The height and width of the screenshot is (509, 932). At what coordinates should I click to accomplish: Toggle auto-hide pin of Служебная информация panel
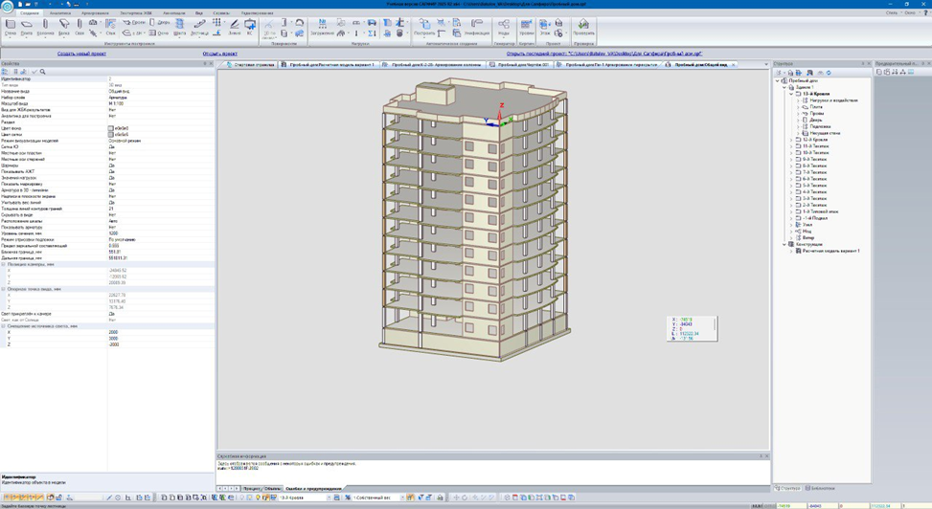761,456
